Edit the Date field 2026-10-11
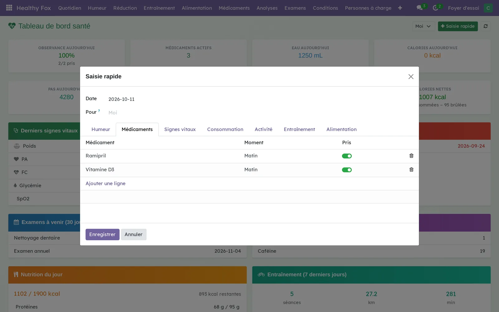Screen dimensions: 499x312 click(x=261, y=99)
